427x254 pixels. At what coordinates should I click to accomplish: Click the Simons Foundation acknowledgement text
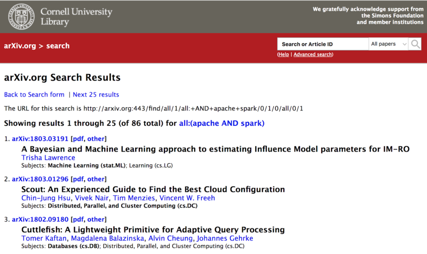pyautogui.click(x=368, y=15)
